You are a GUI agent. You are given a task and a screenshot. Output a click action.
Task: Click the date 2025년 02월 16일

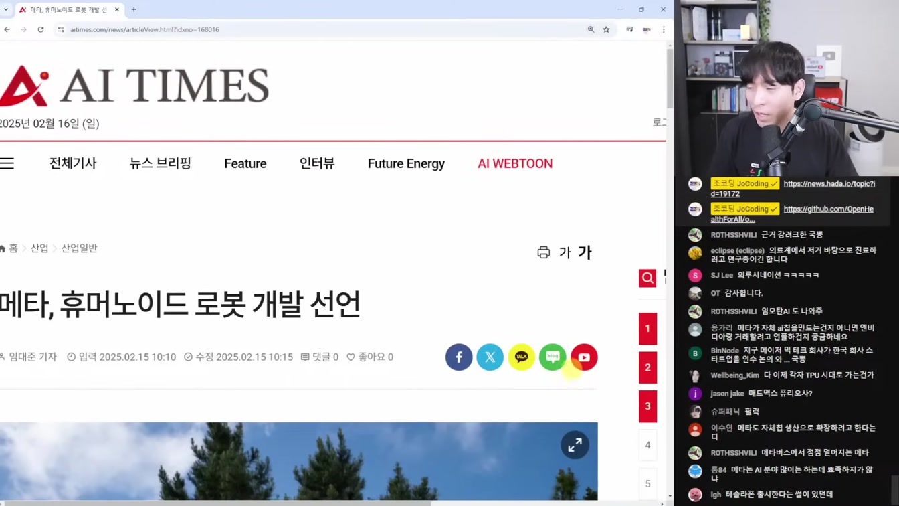pos(49,124)
